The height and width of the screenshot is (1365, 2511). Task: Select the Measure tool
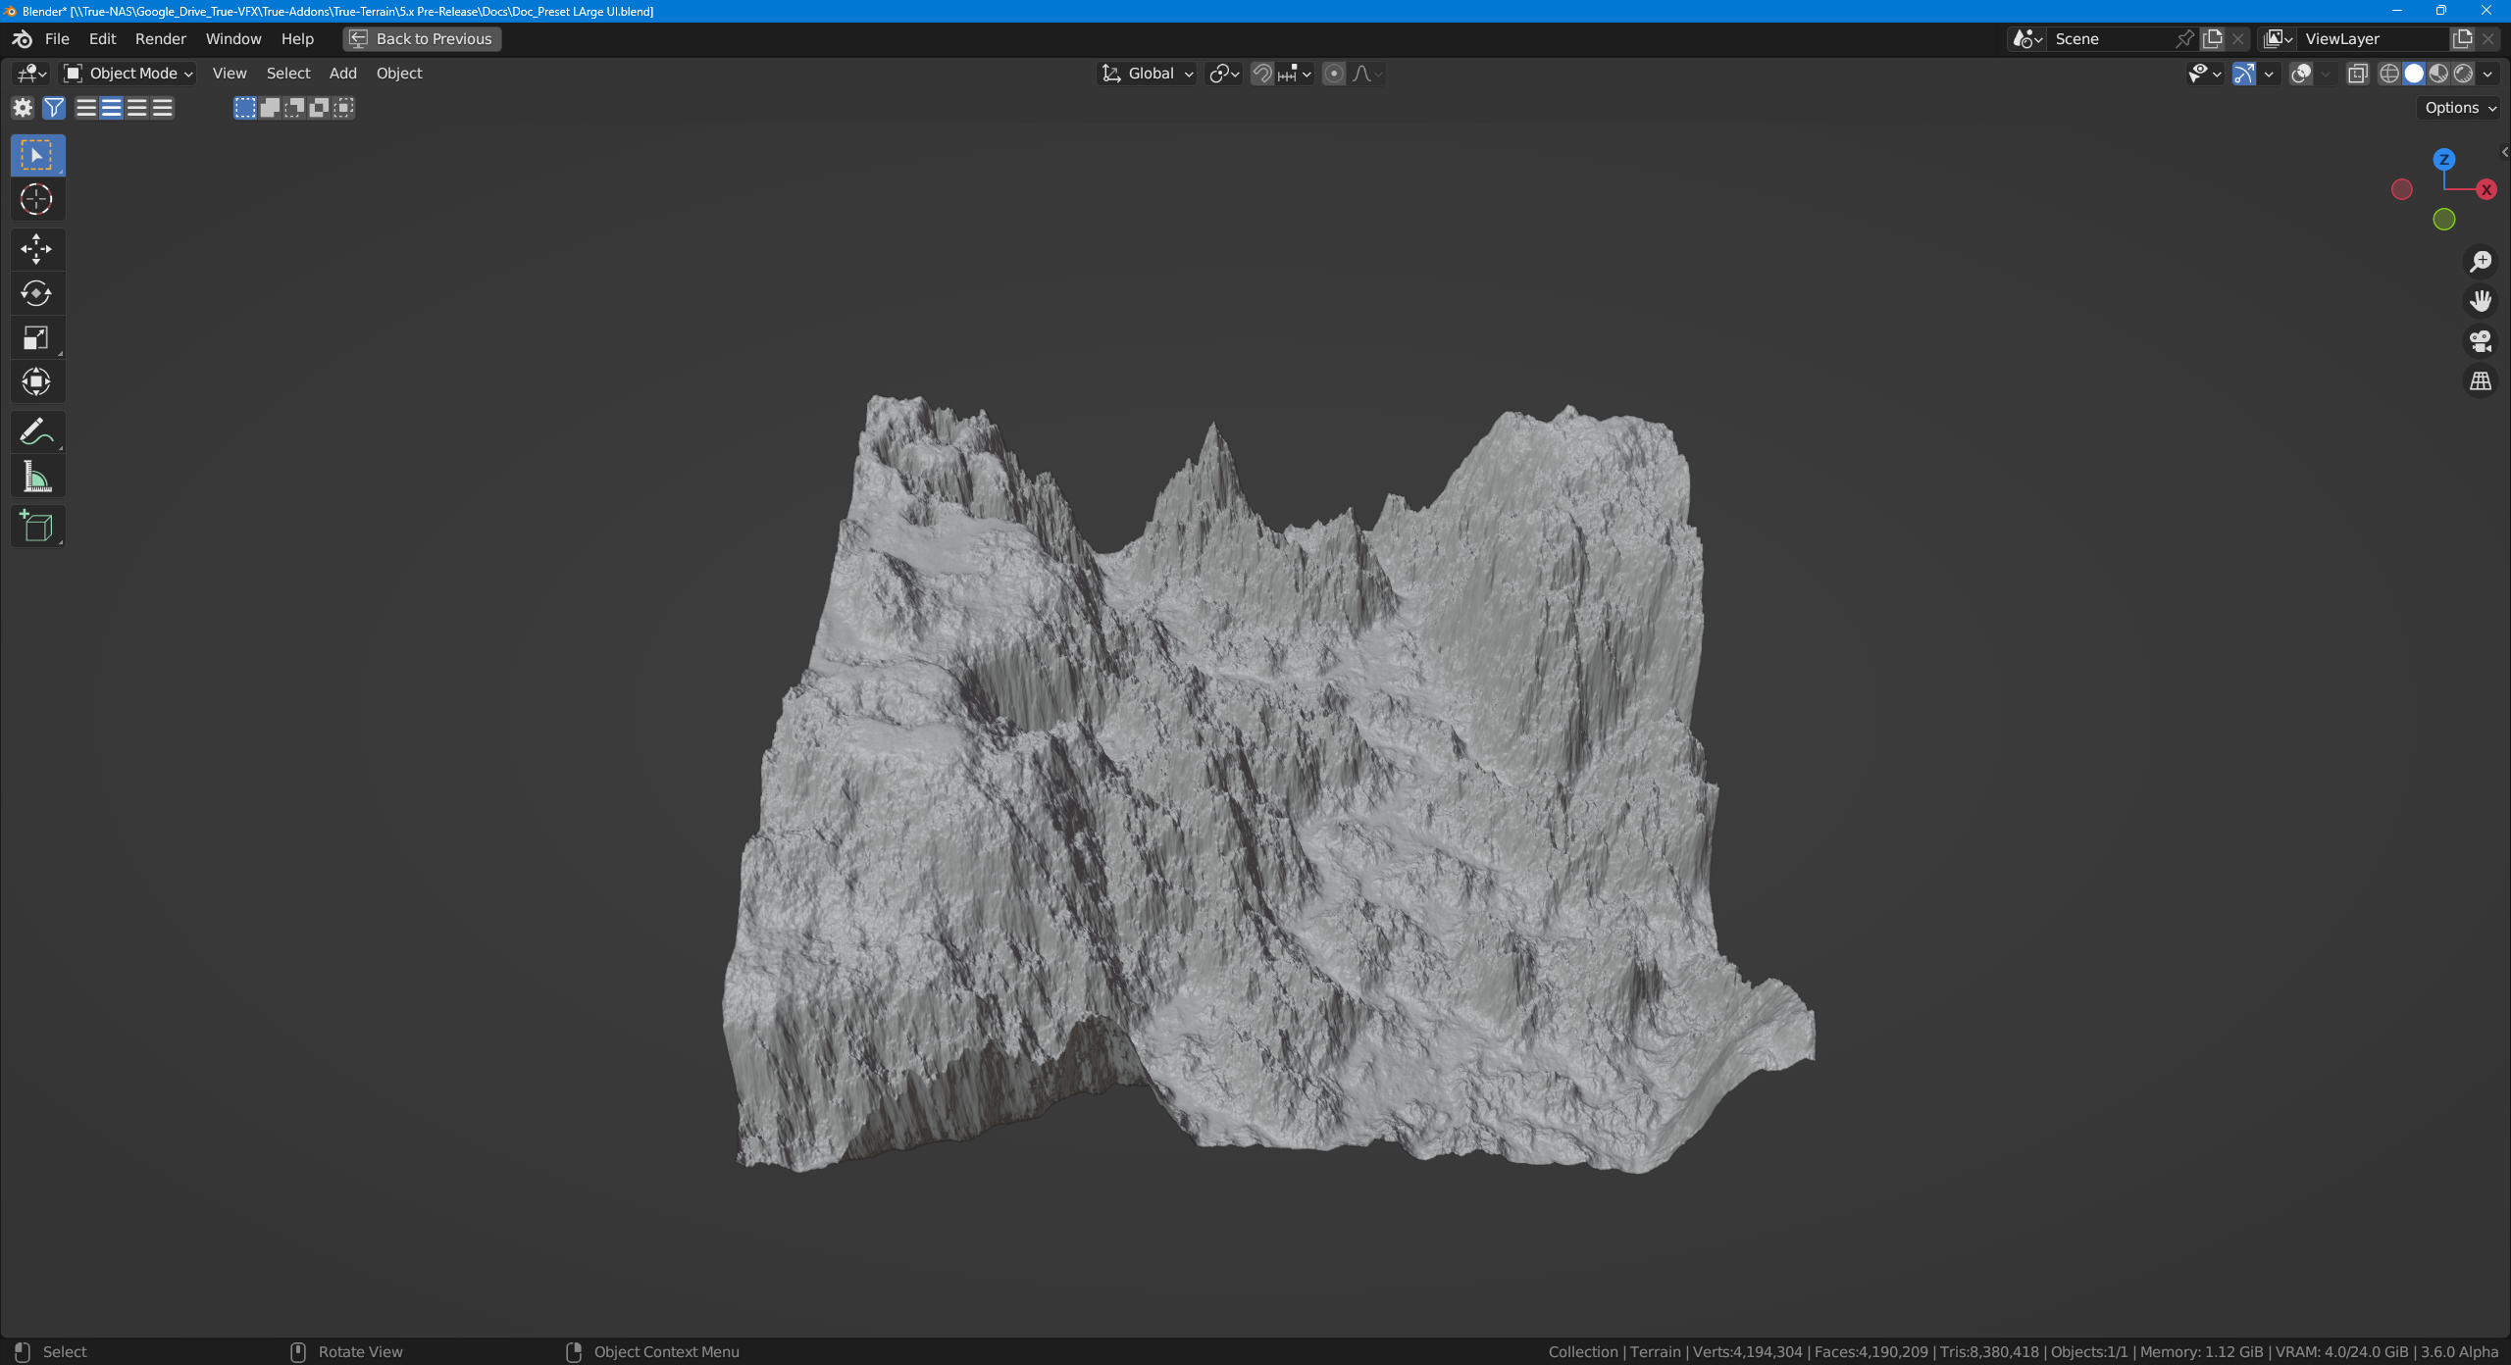click(x=36, y=478)
